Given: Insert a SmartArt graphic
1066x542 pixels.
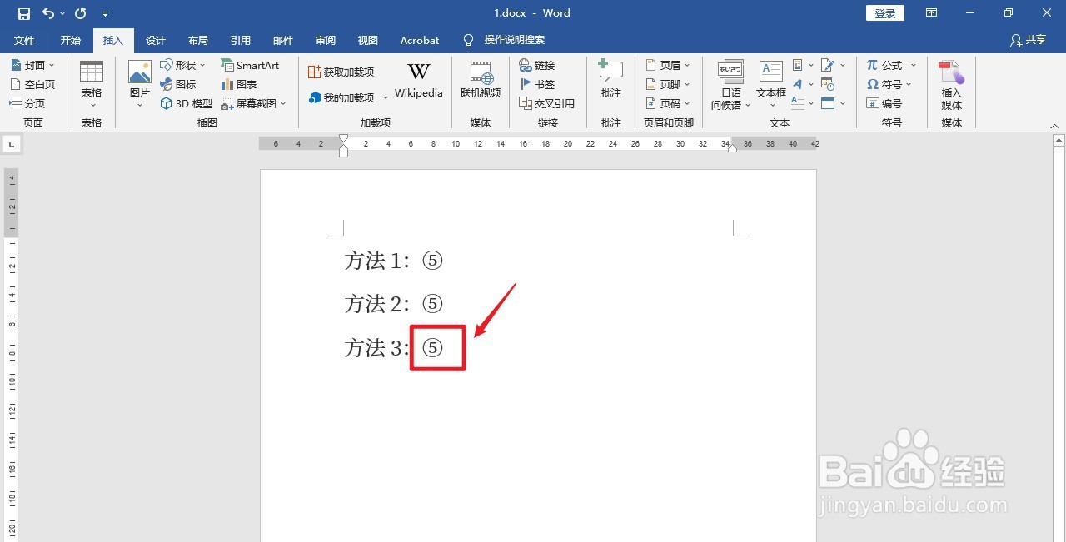Looking at the screenshot, I should (251, 65).
